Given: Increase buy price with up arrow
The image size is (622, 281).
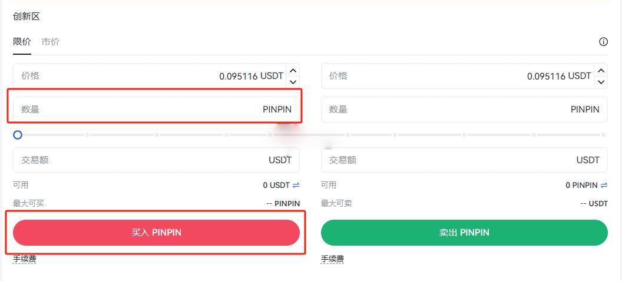Looking at the screenshot, I should tap(293, 71).
